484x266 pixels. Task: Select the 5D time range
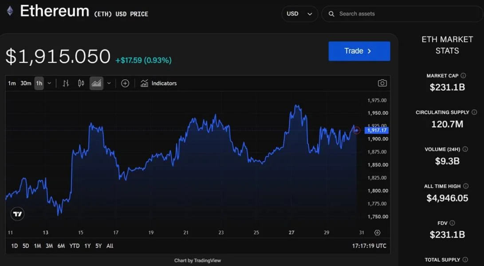[26, 246]
